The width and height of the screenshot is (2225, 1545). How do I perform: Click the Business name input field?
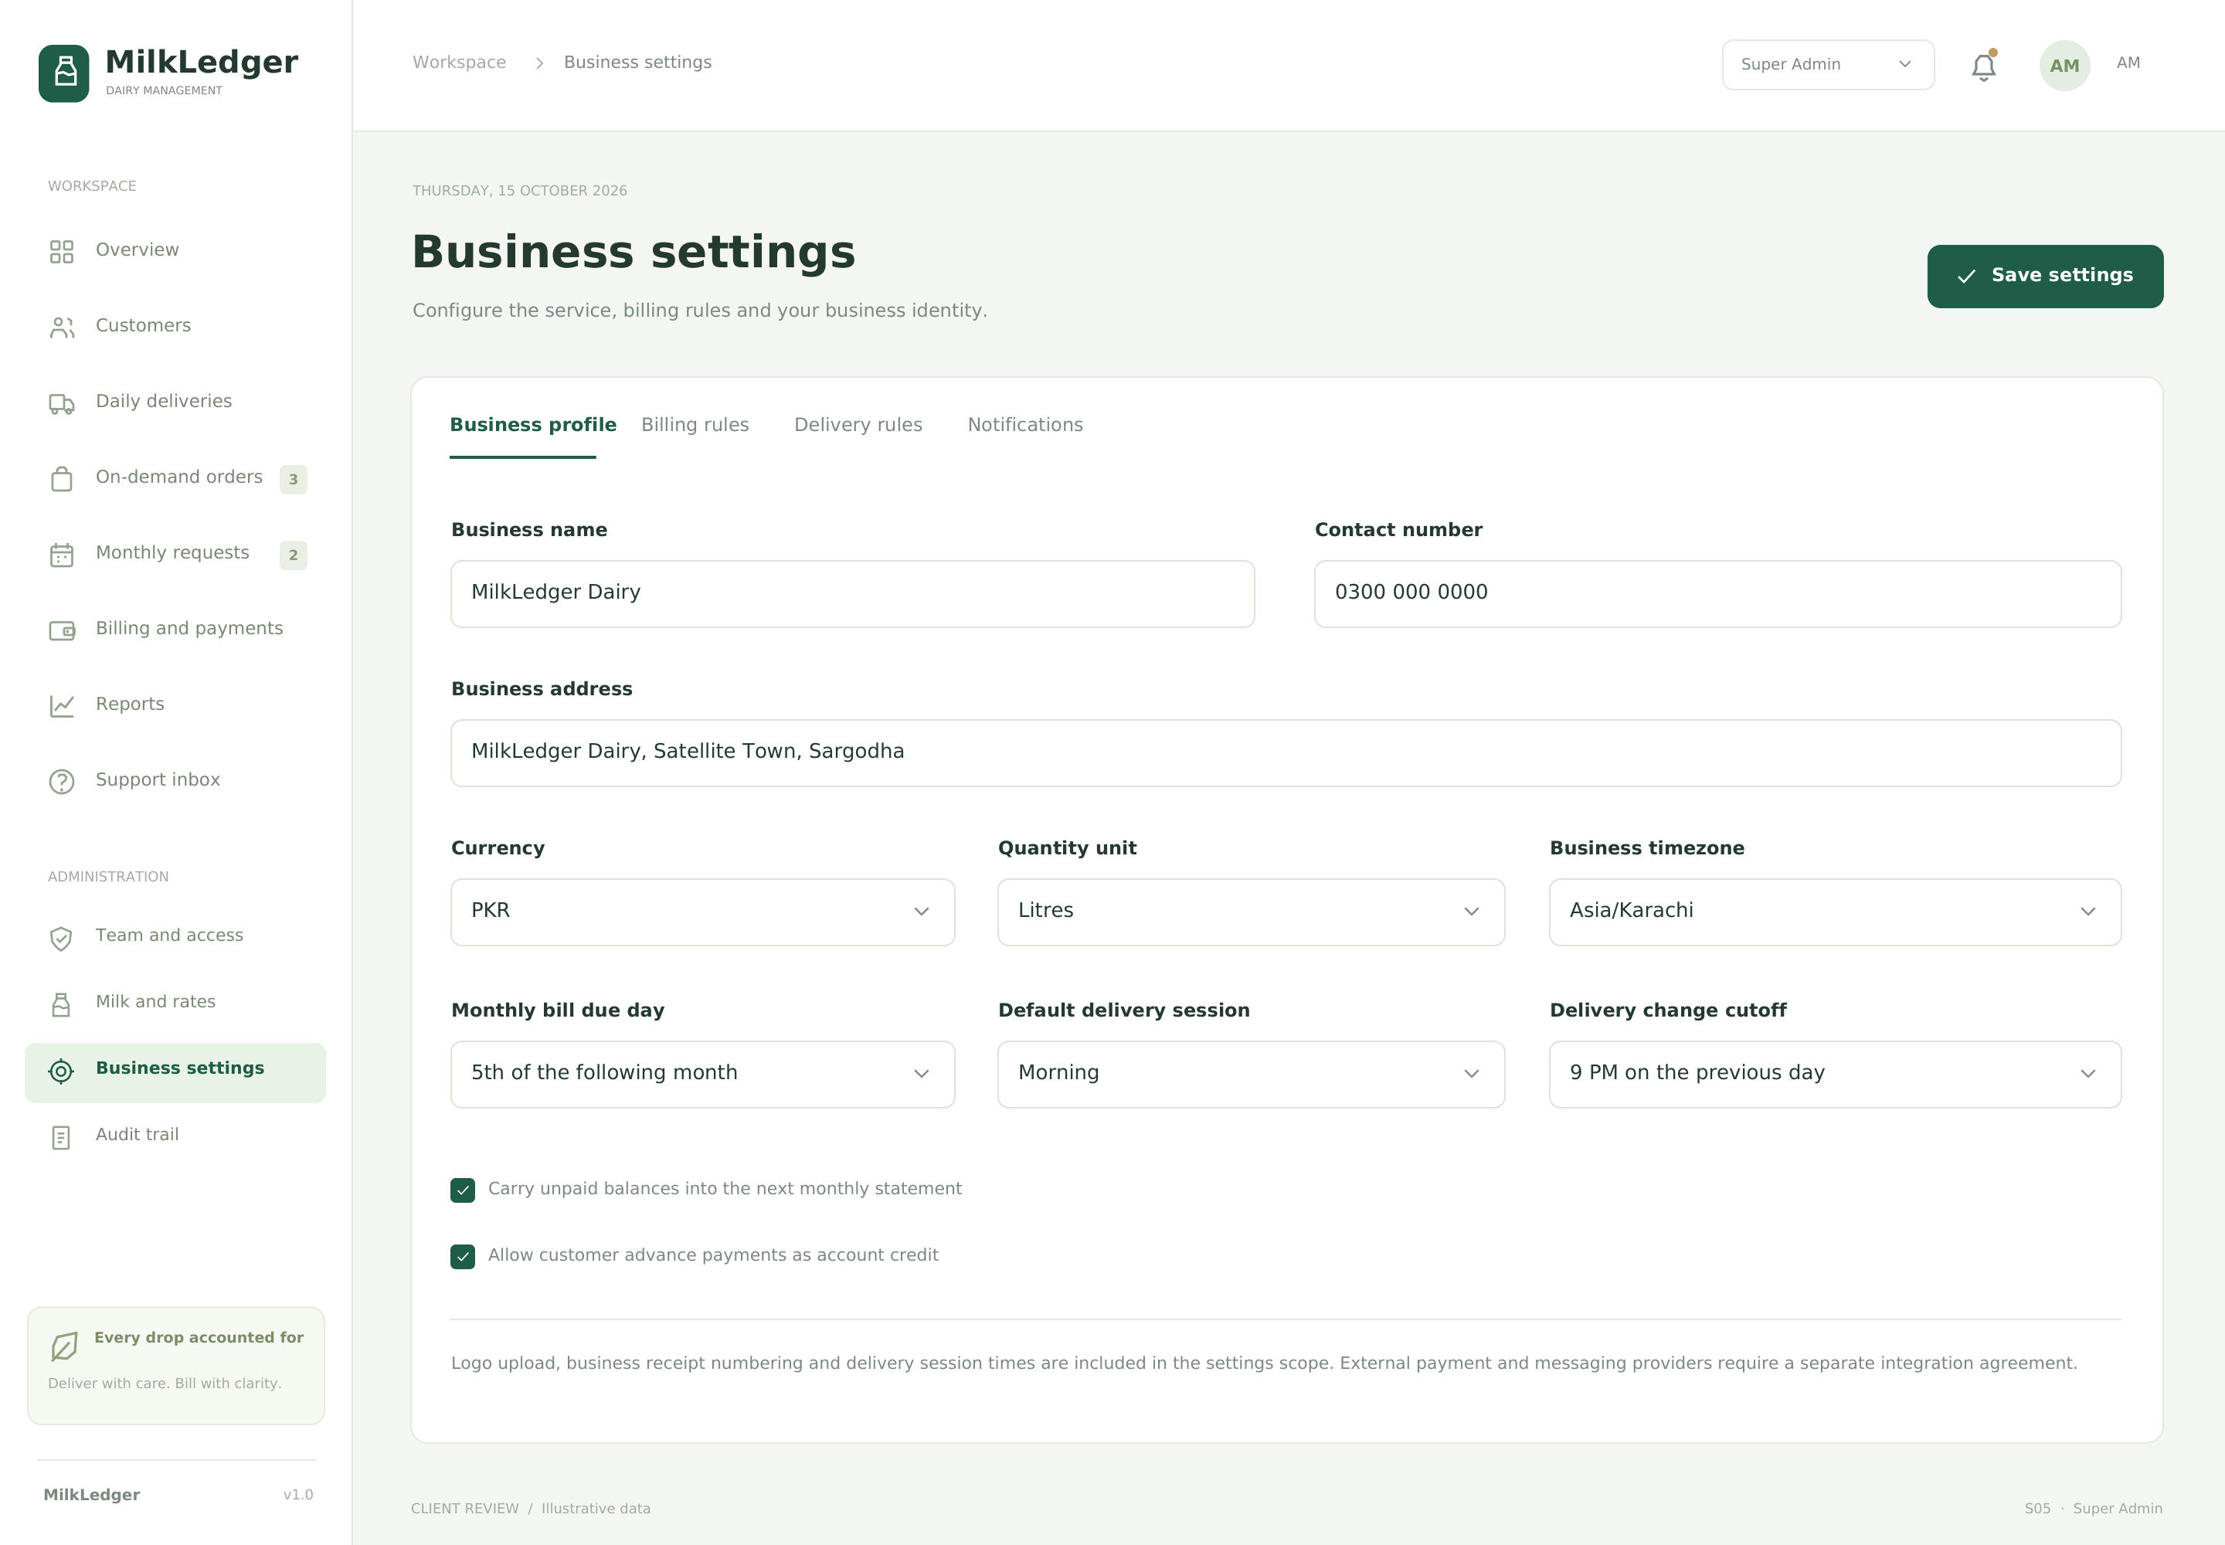tap(852, 593)
